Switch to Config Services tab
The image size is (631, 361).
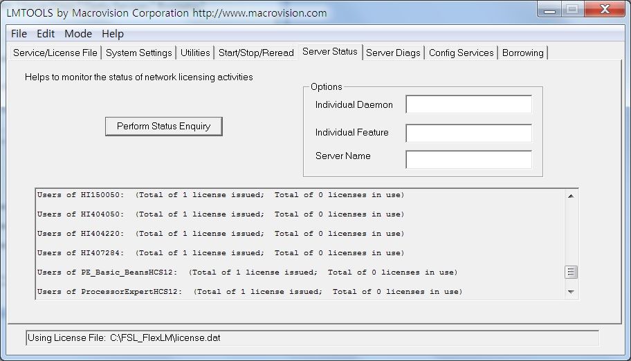pyautogui.click(x=461, y=53)
